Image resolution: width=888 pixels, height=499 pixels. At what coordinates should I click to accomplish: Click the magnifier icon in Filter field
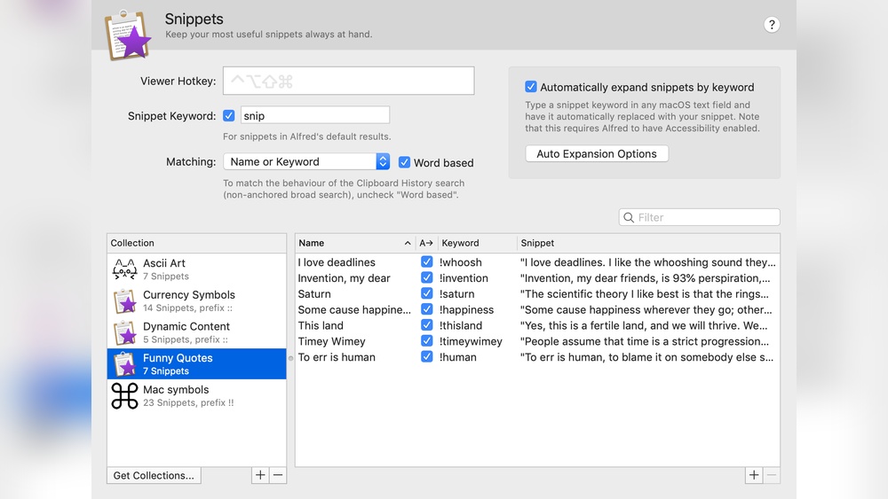click(x=629, y=217)
